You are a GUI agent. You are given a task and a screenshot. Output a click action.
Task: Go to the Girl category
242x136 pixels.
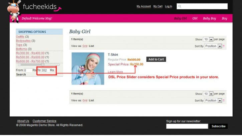pyautogui.click(x=195, y=18)
